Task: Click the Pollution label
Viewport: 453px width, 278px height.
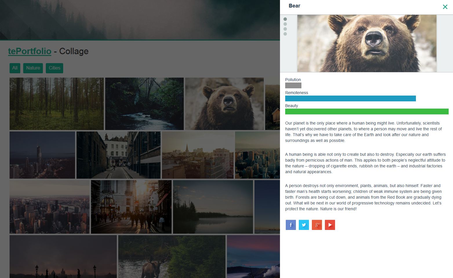Action: tap(293, 80)
